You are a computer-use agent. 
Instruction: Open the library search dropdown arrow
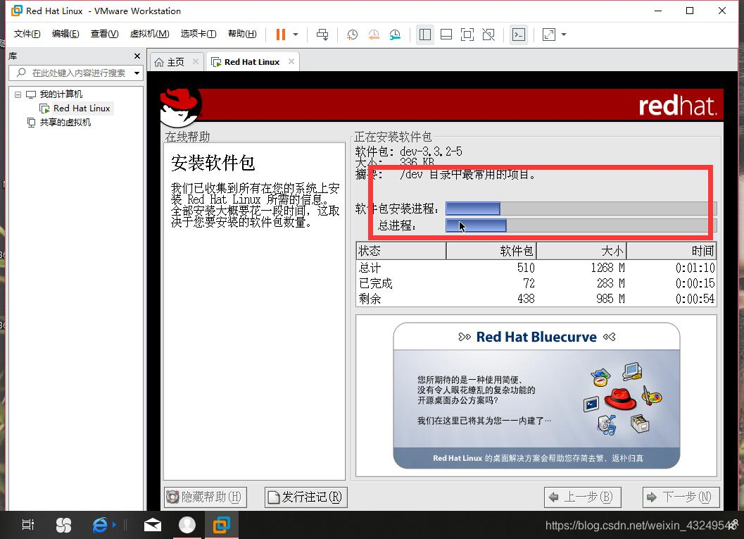(x=137, y=73)
